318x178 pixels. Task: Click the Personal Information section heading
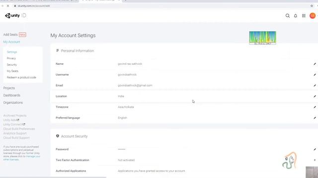78,50
